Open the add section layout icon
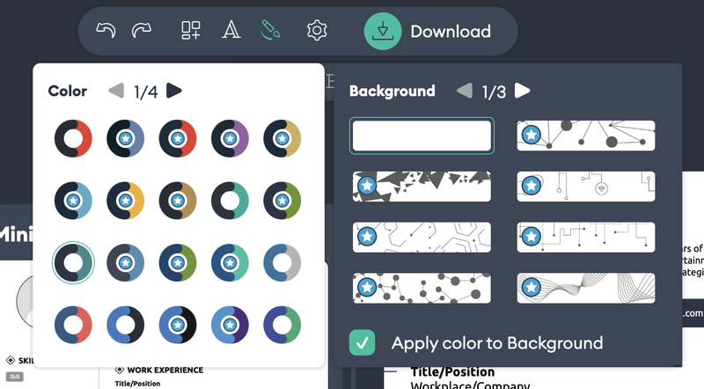 pos(191,32)
